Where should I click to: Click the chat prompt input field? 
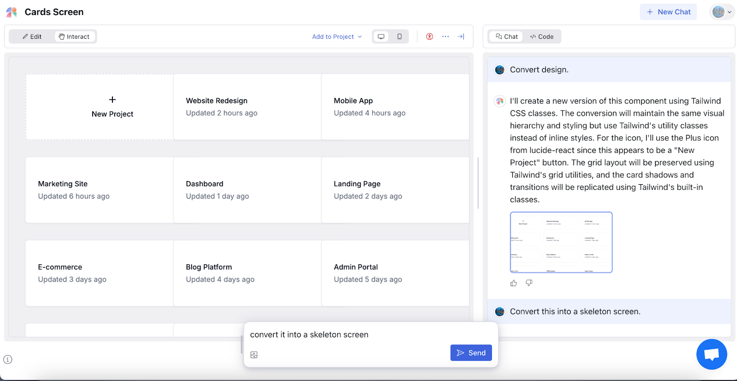[371, 335]
